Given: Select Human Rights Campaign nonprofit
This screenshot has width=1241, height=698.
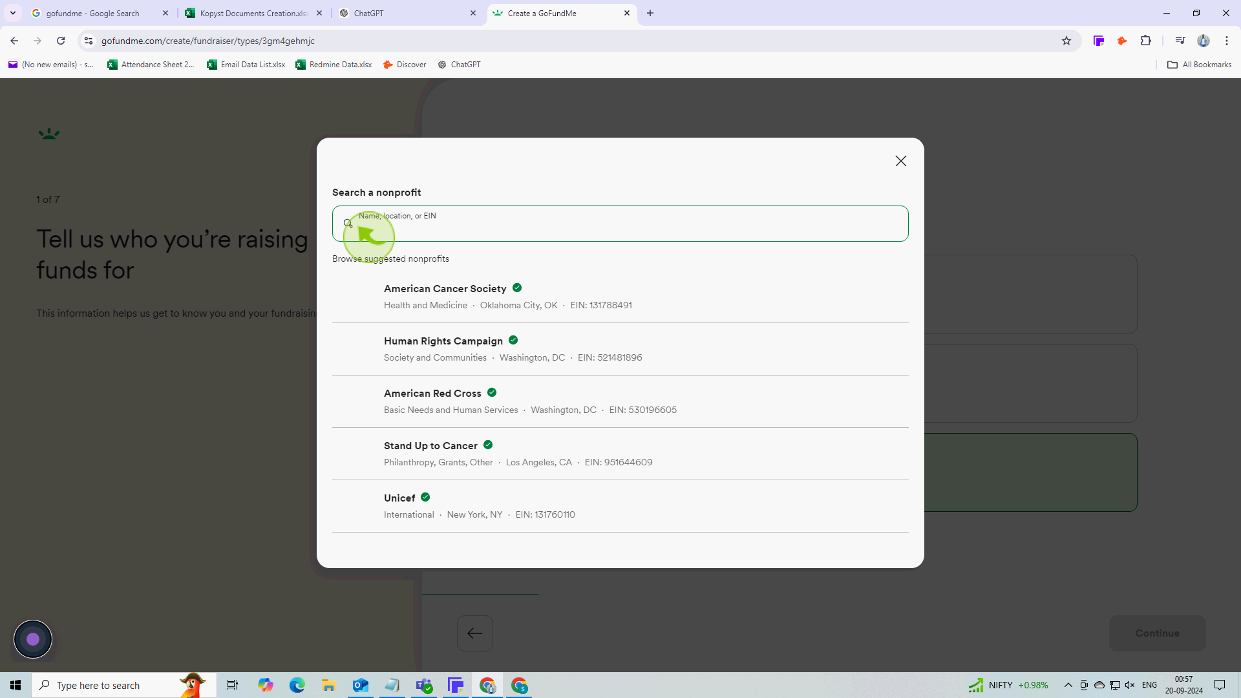Looking at the screenshot, I should pyautogui.click(x=620, y=349).
